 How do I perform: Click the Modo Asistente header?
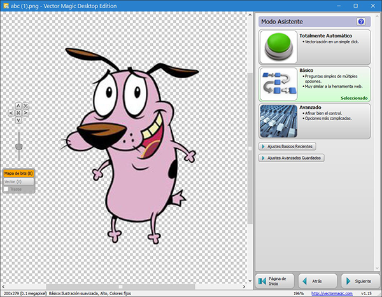click(315, 22)
